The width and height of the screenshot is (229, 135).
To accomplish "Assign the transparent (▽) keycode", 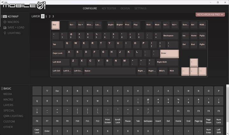I will pos(47,91).
